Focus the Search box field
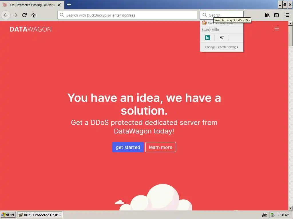 tap(222, 15)
